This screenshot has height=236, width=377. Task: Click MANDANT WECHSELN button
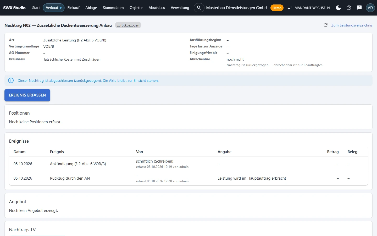coord(309,8)
